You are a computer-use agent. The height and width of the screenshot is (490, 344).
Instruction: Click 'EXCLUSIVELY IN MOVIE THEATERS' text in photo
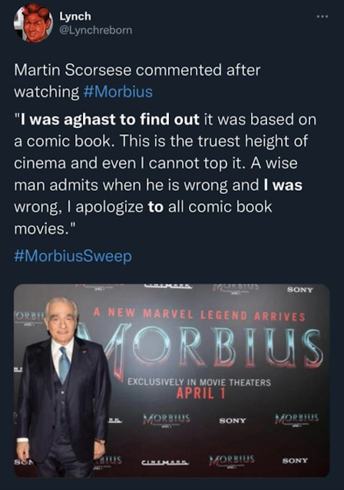coord(199,382)
